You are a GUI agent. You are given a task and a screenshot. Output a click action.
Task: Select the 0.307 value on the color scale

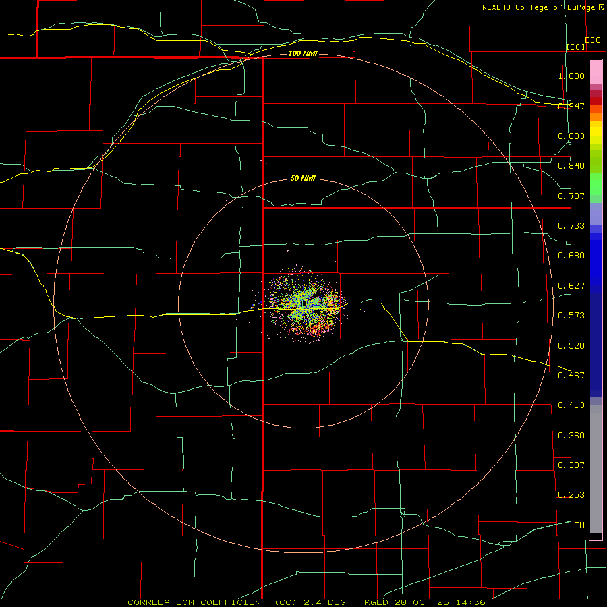click(x=571, y=465)
